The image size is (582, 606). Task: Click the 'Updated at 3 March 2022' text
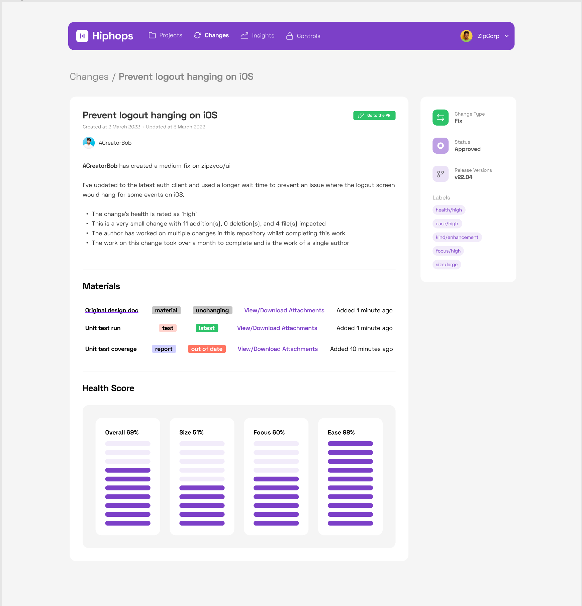point(176,127)
